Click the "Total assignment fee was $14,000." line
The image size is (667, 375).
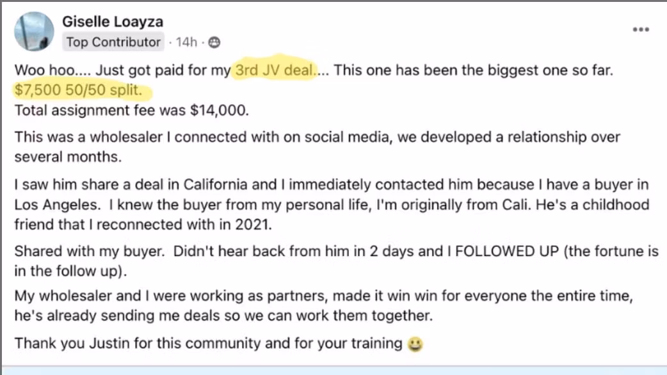131,110
